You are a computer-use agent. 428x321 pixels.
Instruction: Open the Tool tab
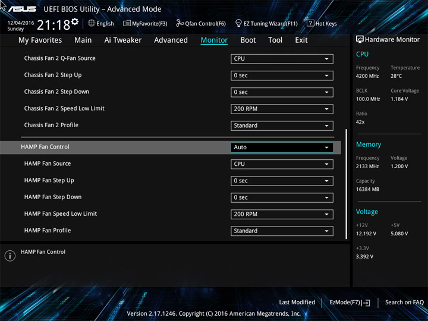point(275,40)
